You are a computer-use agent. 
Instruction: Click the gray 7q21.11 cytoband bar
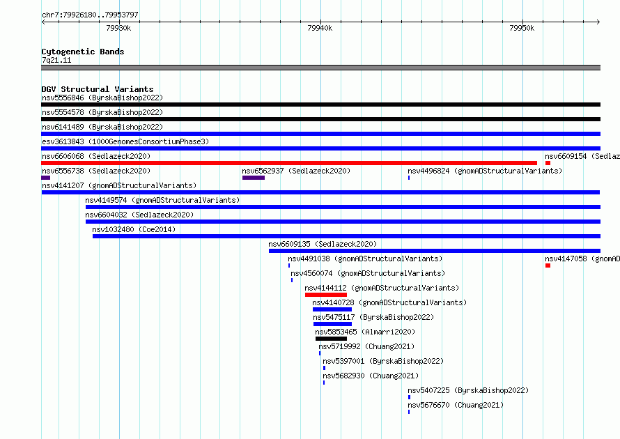point(320,68)
